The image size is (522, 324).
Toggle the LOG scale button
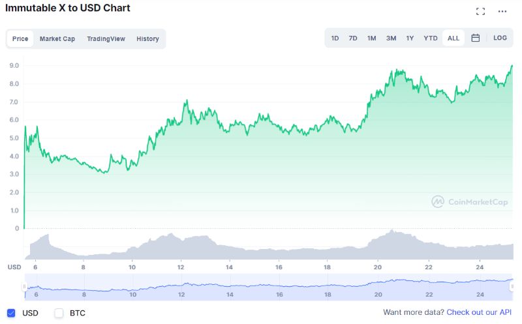tap(500, 38)
